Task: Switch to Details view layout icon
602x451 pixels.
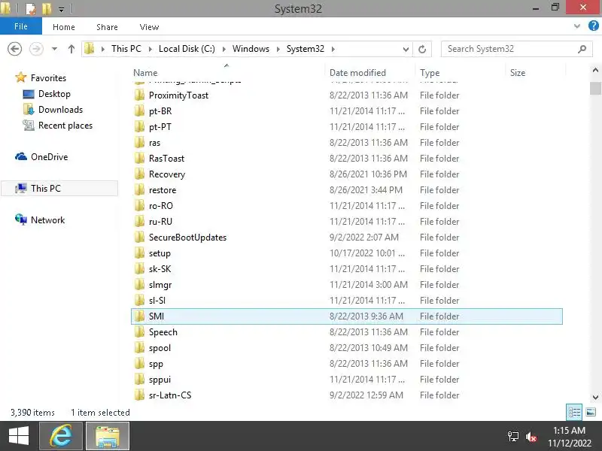Action: click(574, 412)
